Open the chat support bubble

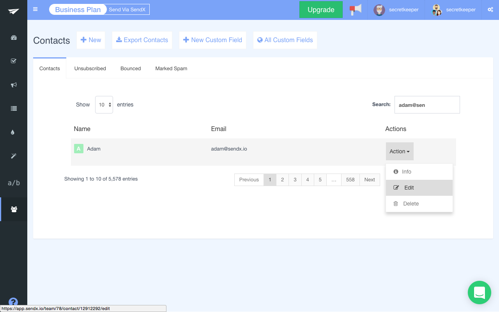click(480, 292)
